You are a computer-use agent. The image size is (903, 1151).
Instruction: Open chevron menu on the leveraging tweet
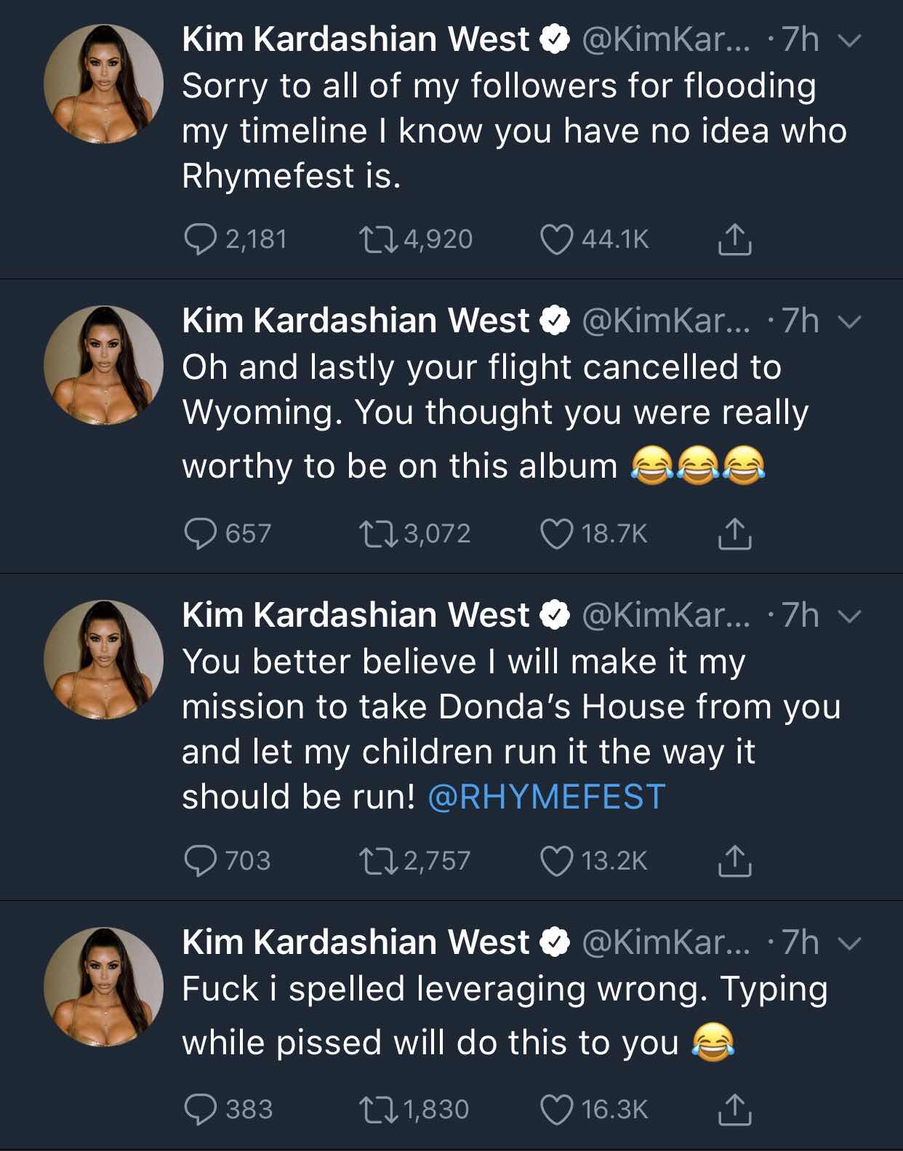pyautogui.click(x=848, y=943)
